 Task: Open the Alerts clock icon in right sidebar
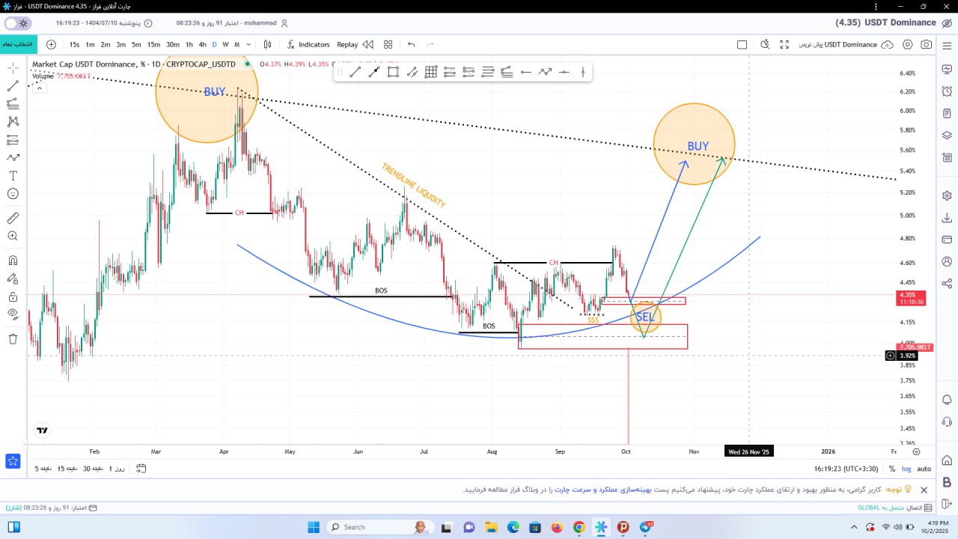[x=947, y=91]
